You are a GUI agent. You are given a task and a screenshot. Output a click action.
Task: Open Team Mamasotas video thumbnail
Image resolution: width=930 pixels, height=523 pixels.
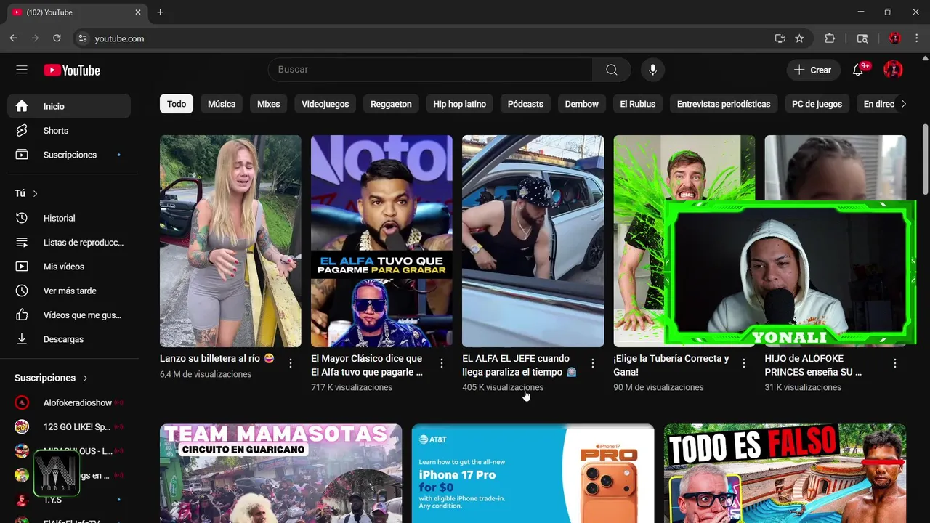[280, 474]
